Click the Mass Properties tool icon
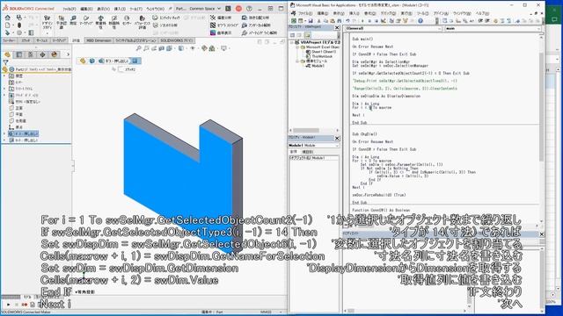 click(x=101, y=22)
